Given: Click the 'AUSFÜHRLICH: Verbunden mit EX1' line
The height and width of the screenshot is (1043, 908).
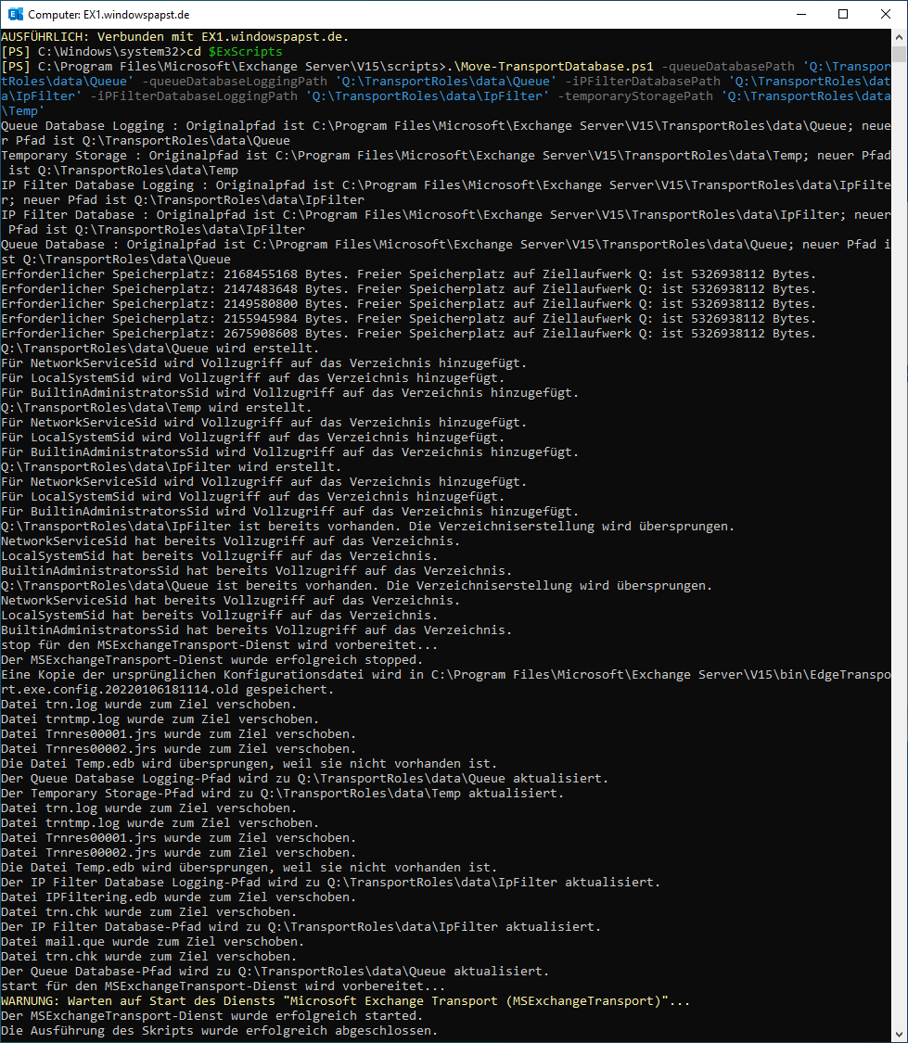Looking at the screenshot, I should pos(175,37).
